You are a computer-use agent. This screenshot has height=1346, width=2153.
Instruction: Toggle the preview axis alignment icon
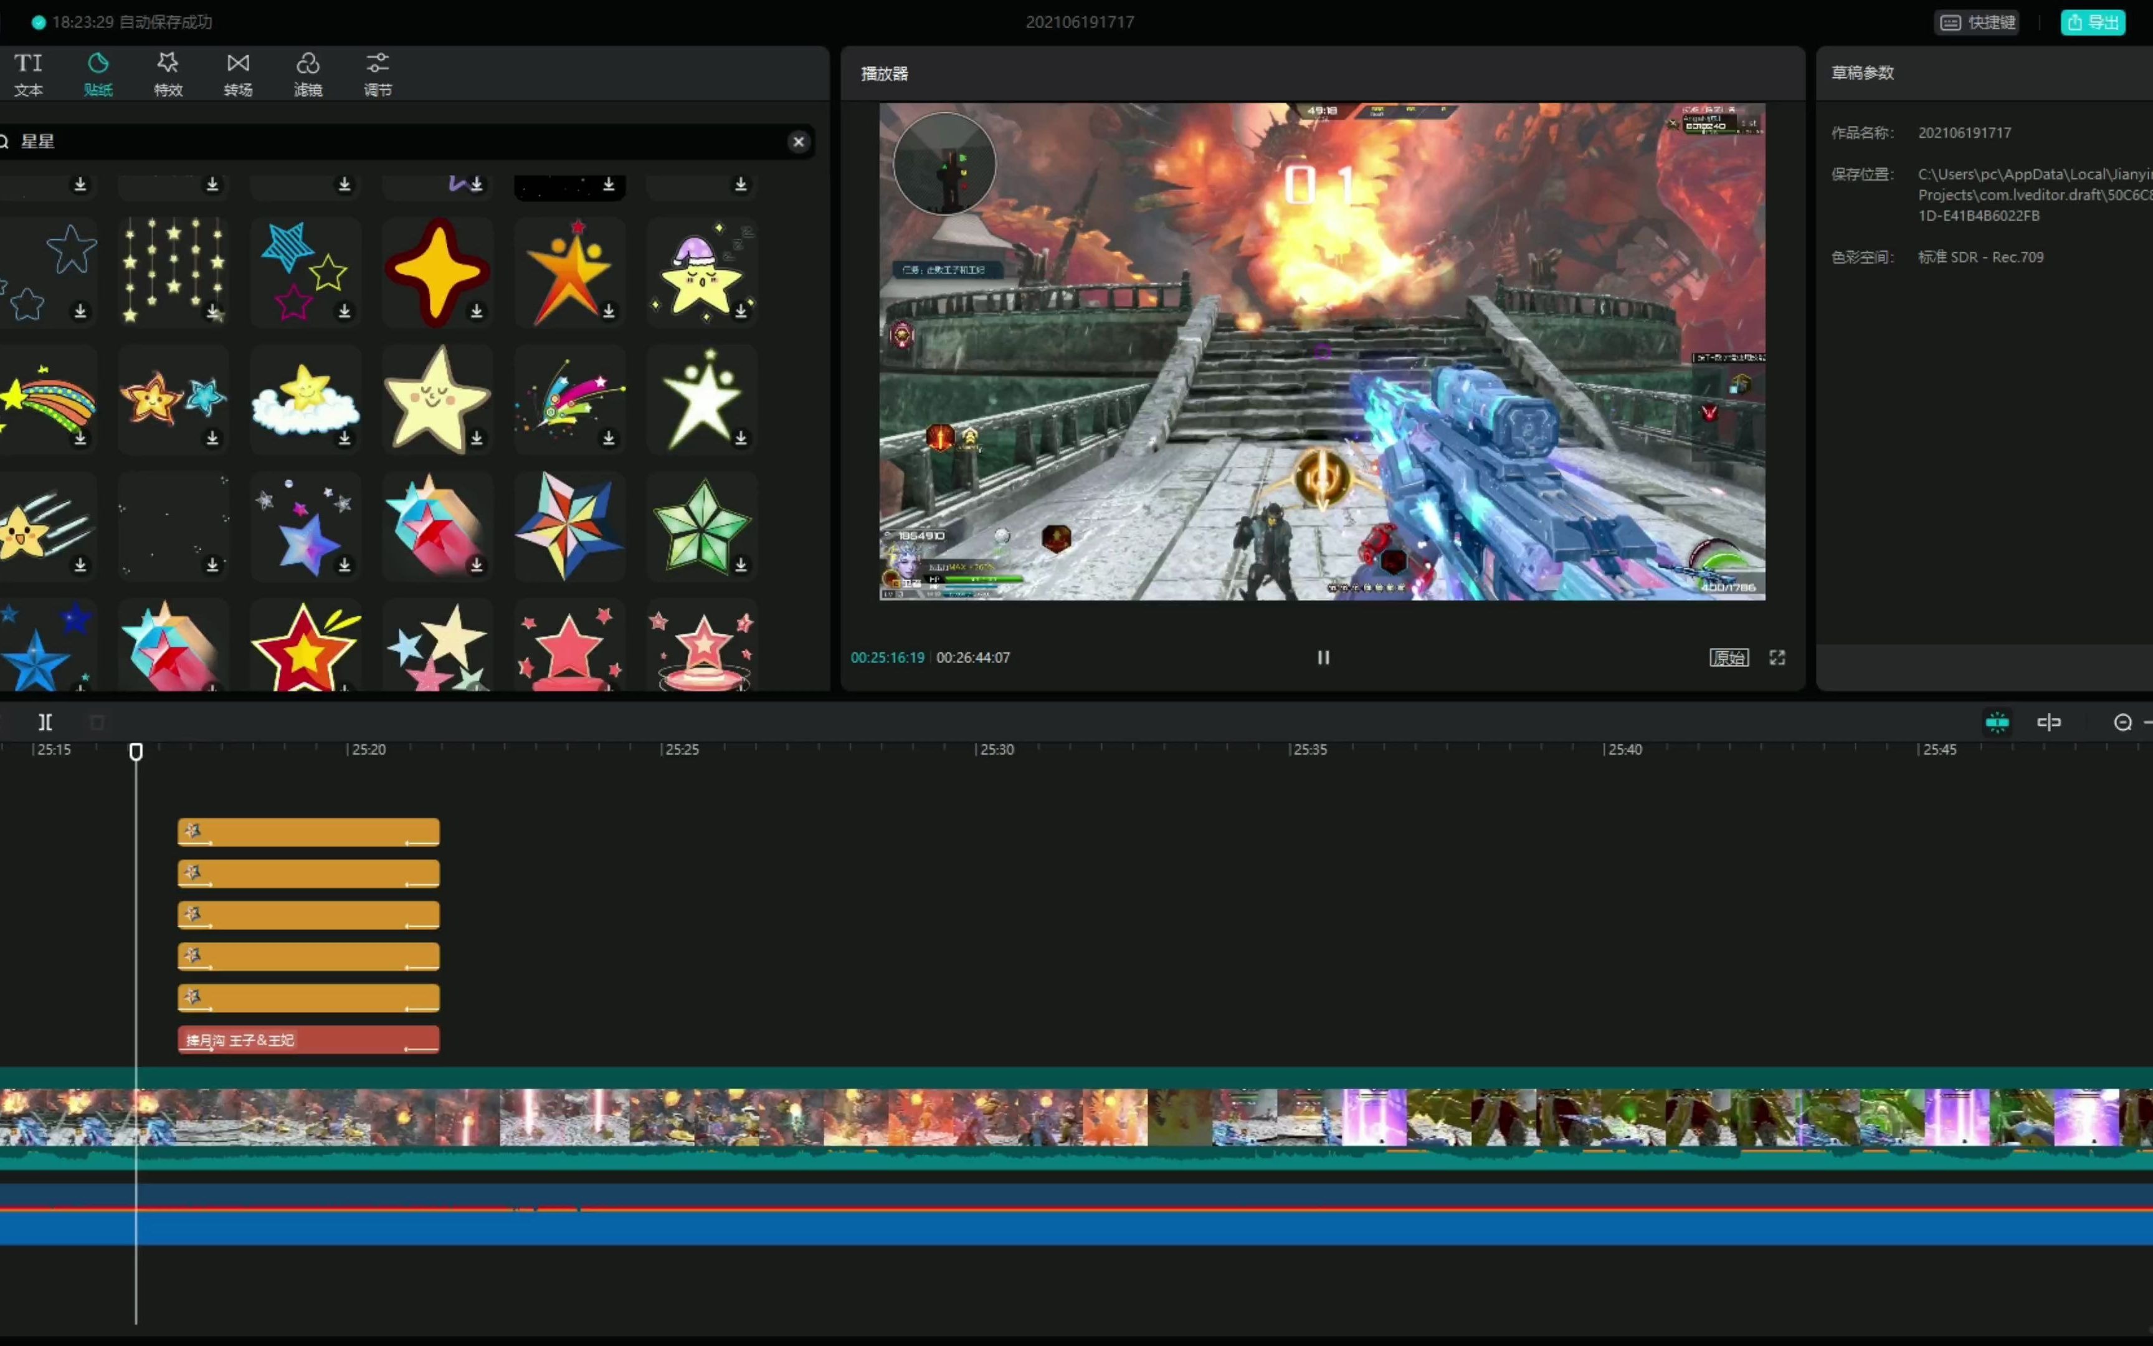pos(2049,722)
